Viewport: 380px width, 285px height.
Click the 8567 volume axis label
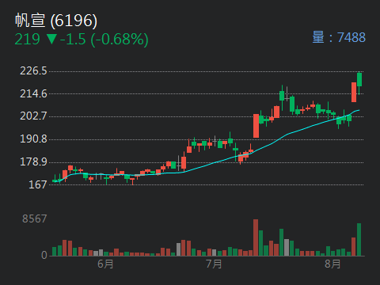click(x=35, y=218)
